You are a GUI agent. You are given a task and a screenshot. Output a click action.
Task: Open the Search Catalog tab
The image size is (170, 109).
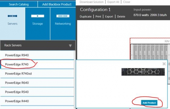[x=19, y=4]
